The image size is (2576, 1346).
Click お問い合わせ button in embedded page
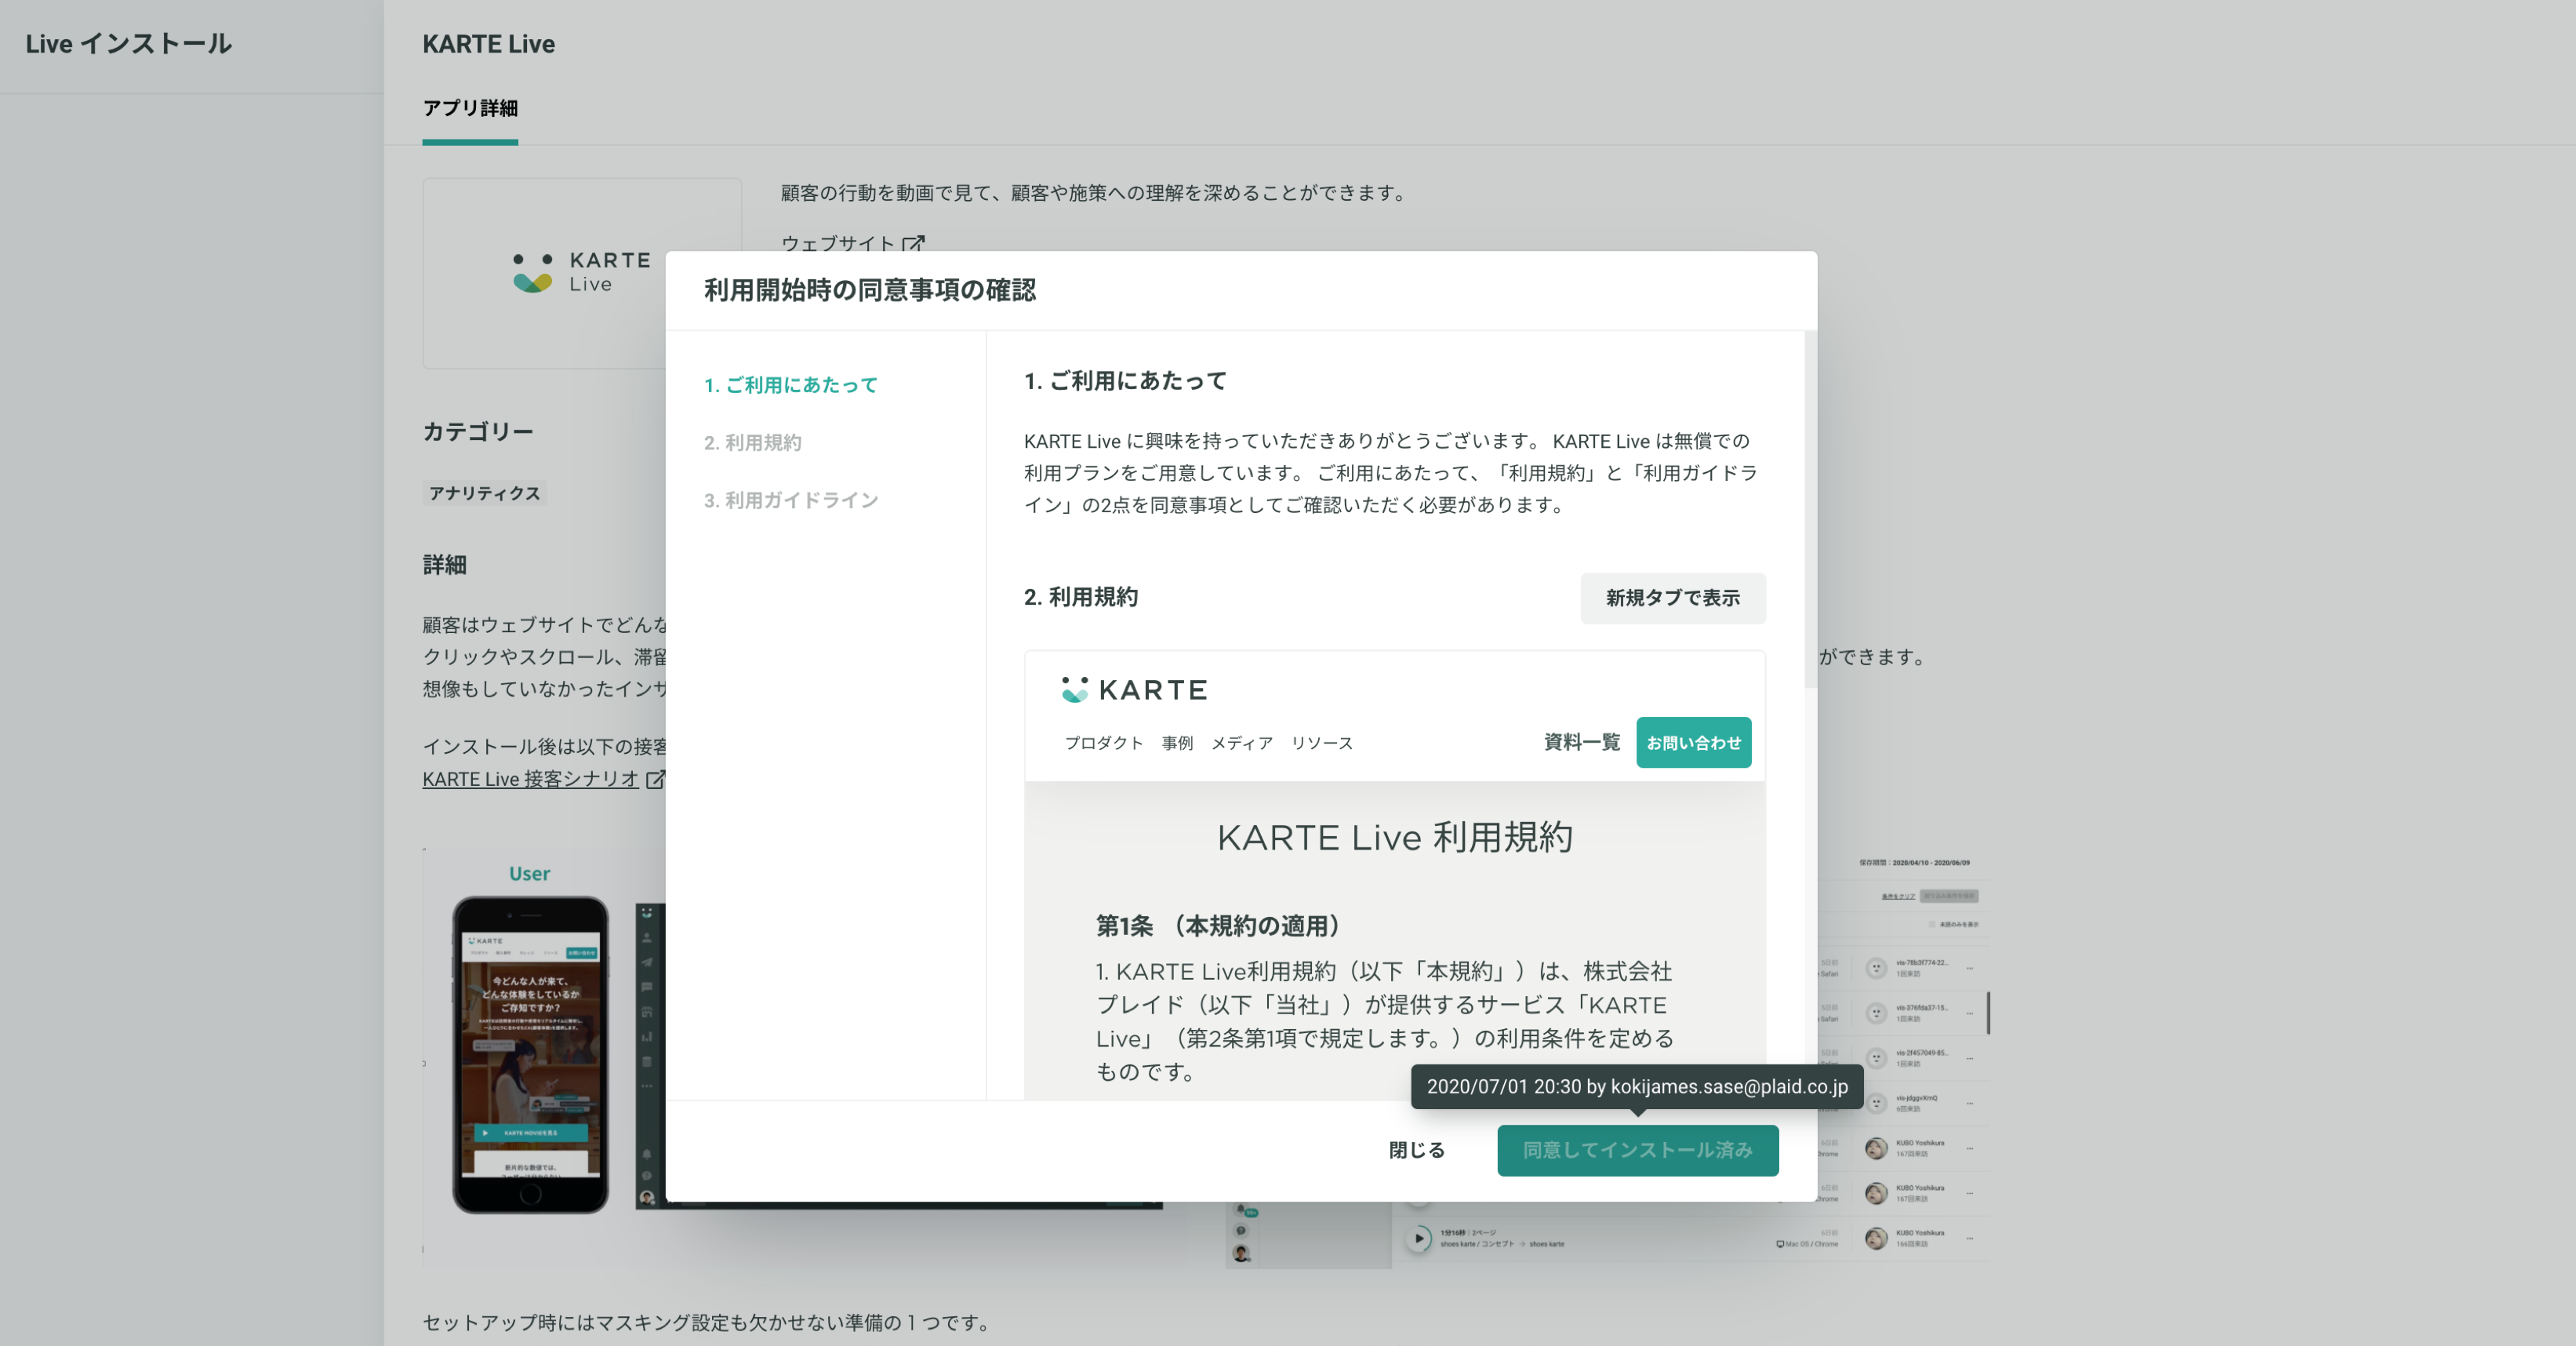1693,743
